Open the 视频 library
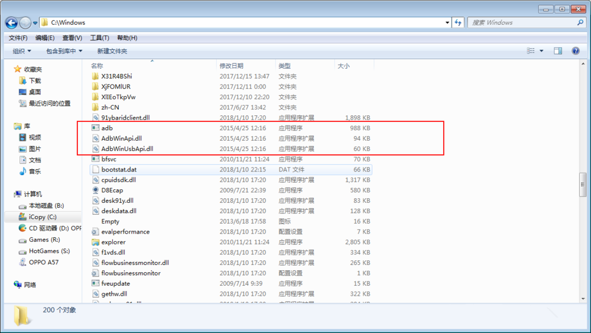Image resolution: width=591 pixels, height=333 pixels. [35, 137]
